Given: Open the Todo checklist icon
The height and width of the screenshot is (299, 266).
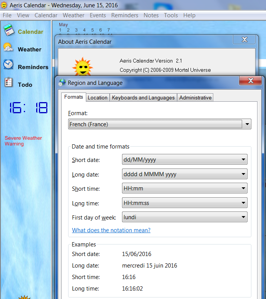Looking at the screenshot, I should 8,82.
